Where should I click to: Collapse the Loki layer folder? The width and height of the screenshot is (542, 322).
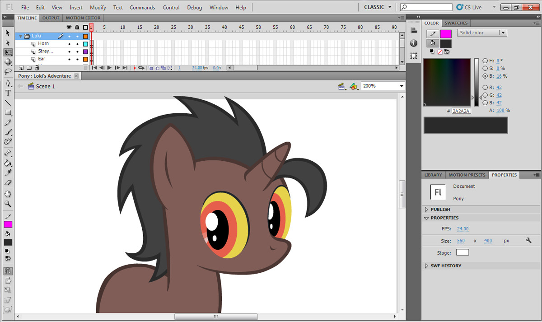[x=20, y=36]
